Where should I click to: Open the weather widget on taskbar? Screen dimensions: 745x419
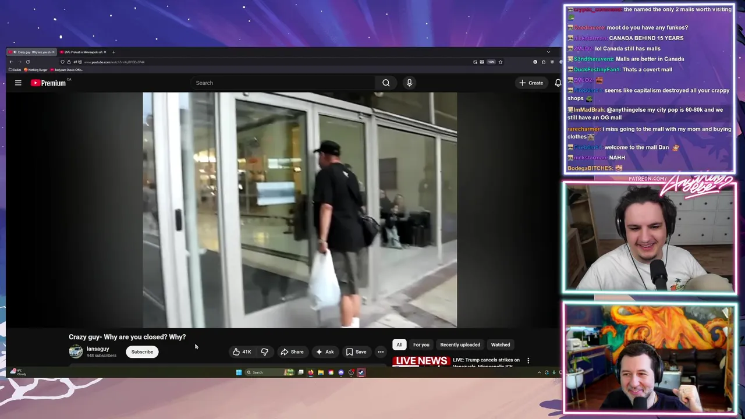click(x=17, y=372)
